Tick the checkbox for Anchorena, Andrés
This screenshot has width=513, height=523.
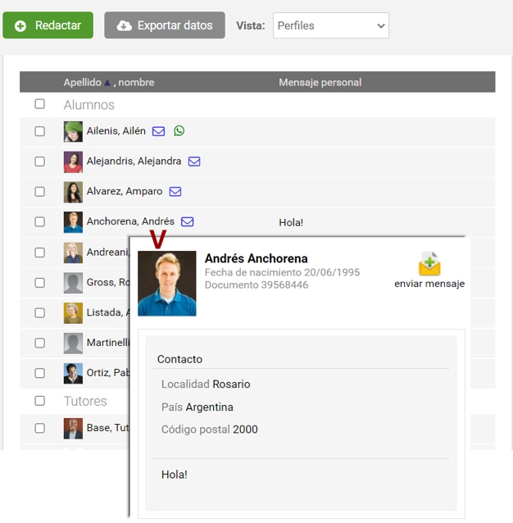click(x=39, y=221)
